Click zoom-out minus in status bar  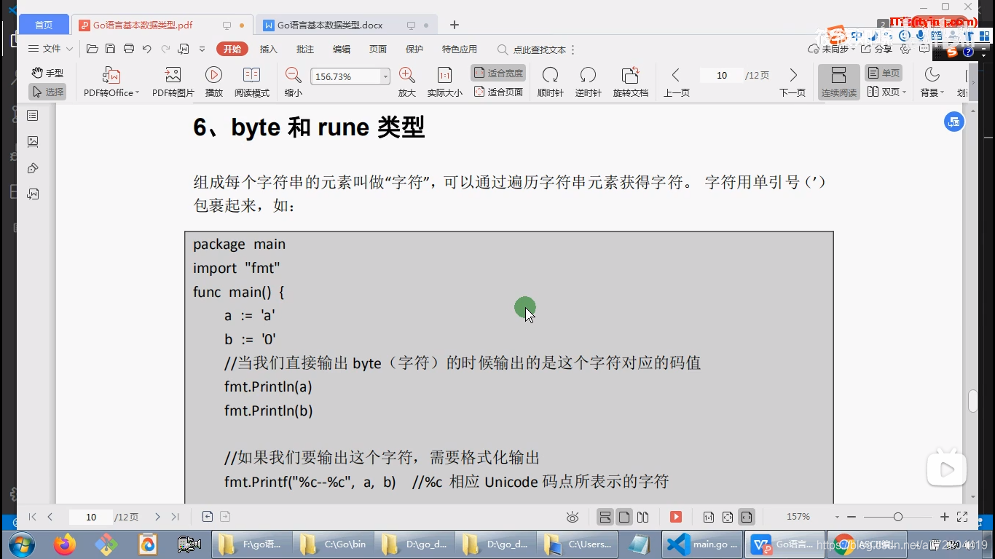(x=852, y=517)
